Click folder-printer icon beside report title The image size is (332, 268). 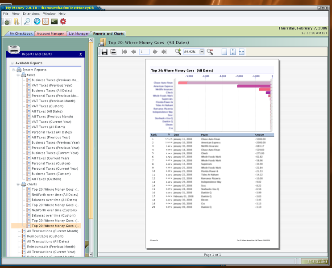(x=103, y=42)
